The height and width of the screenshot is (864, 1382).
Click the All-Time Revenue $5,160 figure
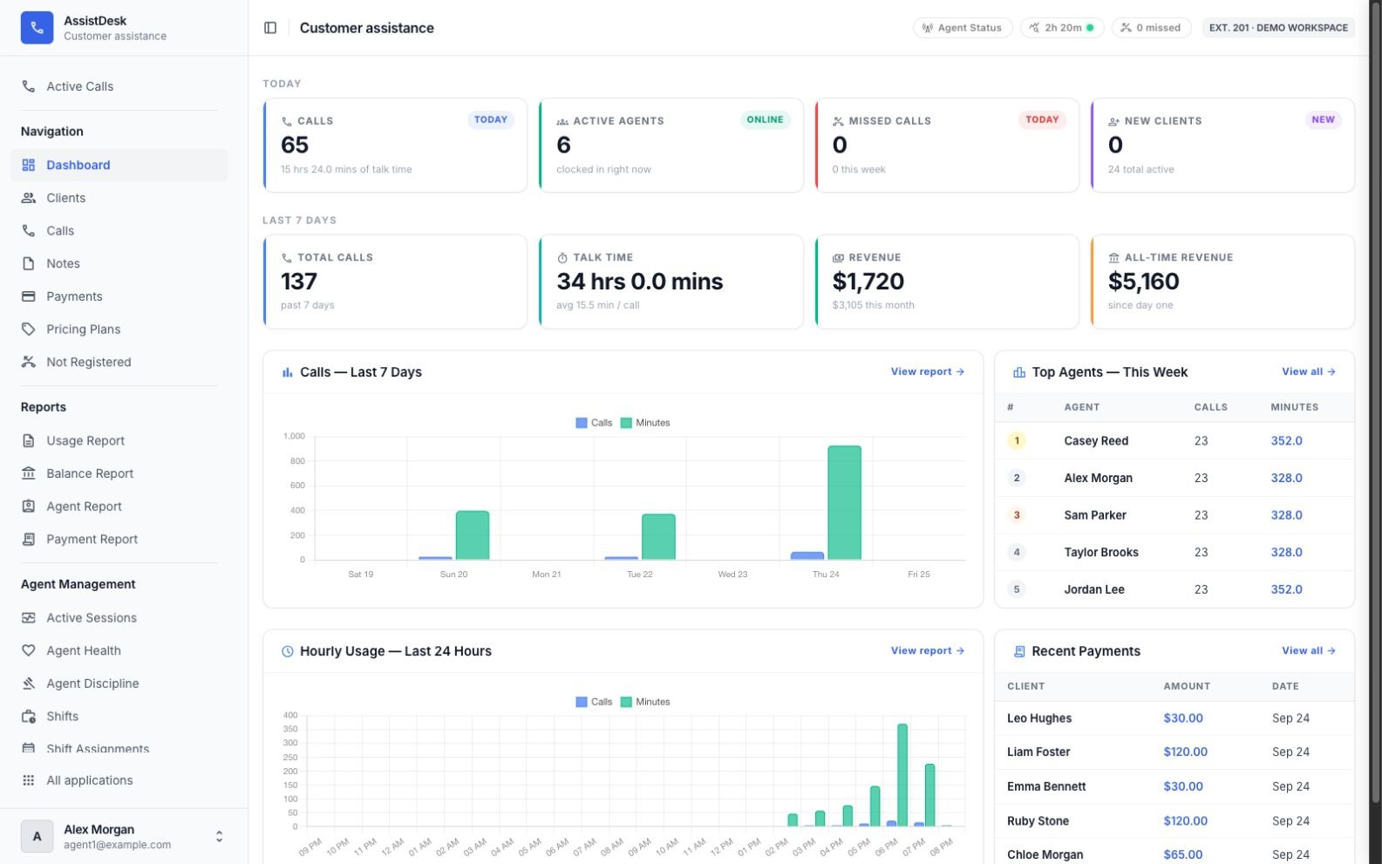1143,282
